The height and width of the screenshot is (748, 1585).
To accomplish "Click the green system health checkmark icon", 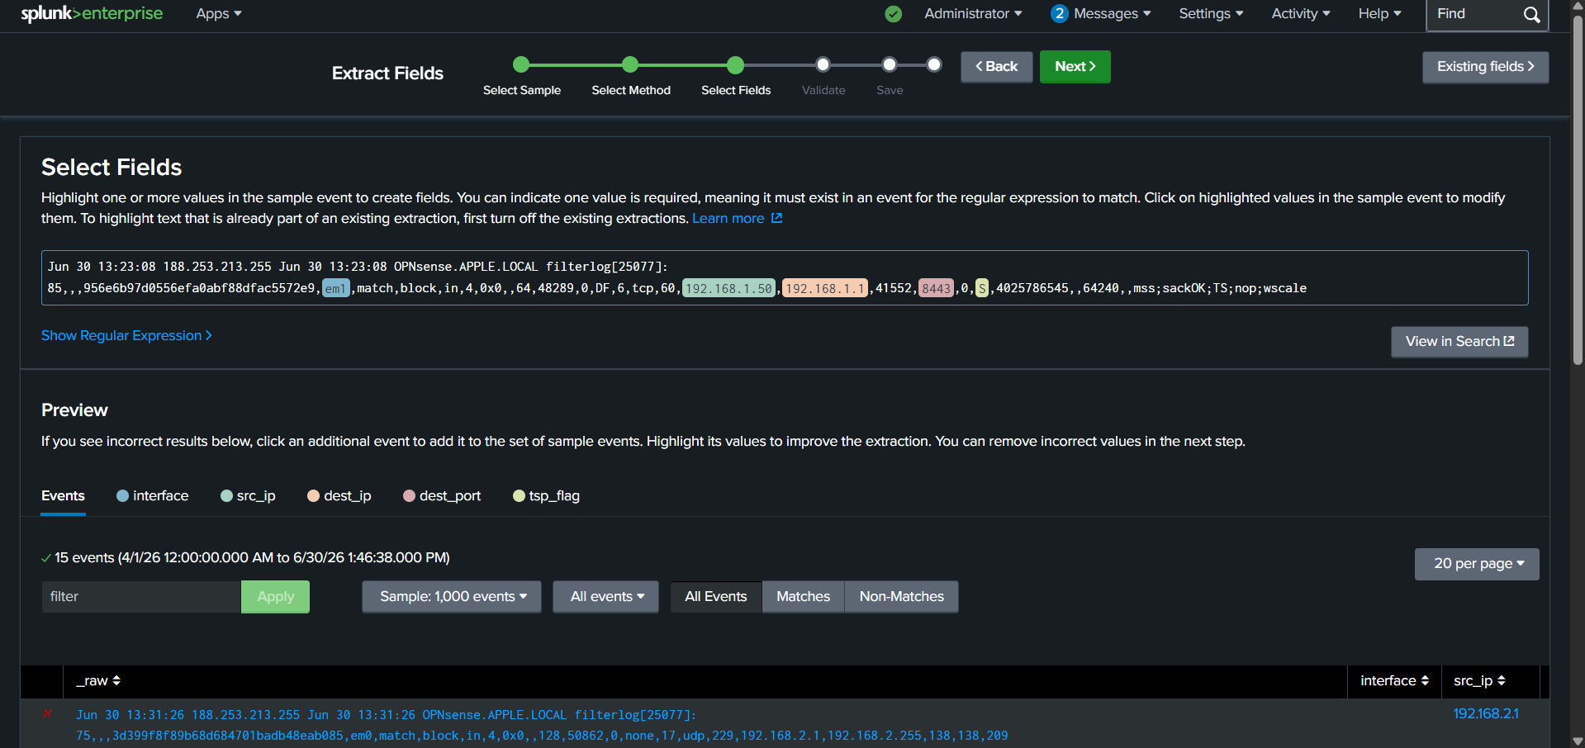I will [893, 14].
